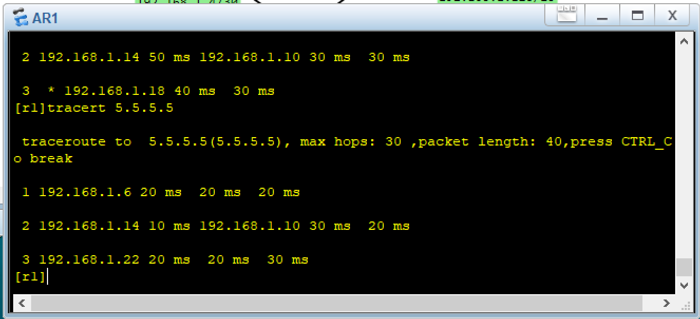The width and height of the screenshot is (700, 319).
Task: Click the hop 1 address 192.168.1.6
Action: (x=85, y=192)
